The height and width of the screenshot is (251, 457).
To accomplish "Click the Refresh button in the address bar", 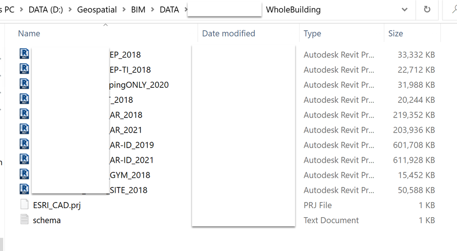I will pos(427,10).
